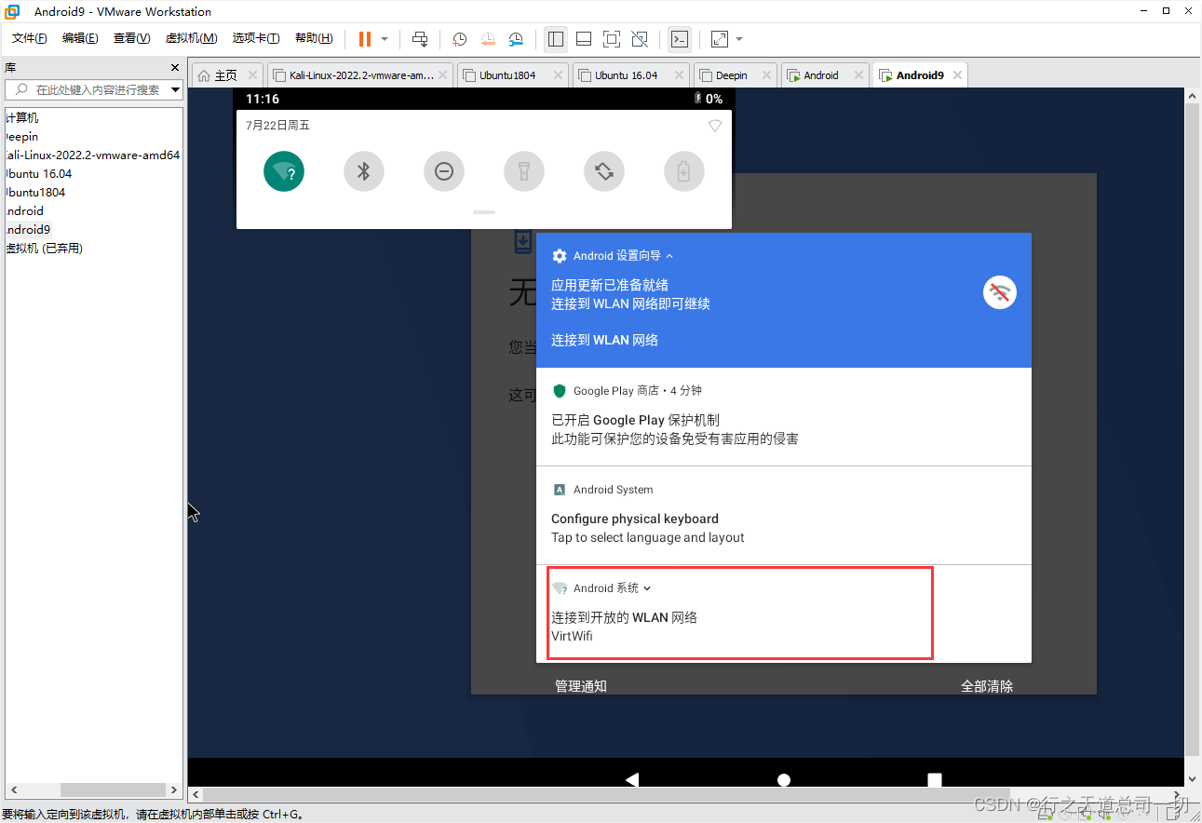
Task: Toggle the Bluetooth quick settings tile
Action: [364, 171]
